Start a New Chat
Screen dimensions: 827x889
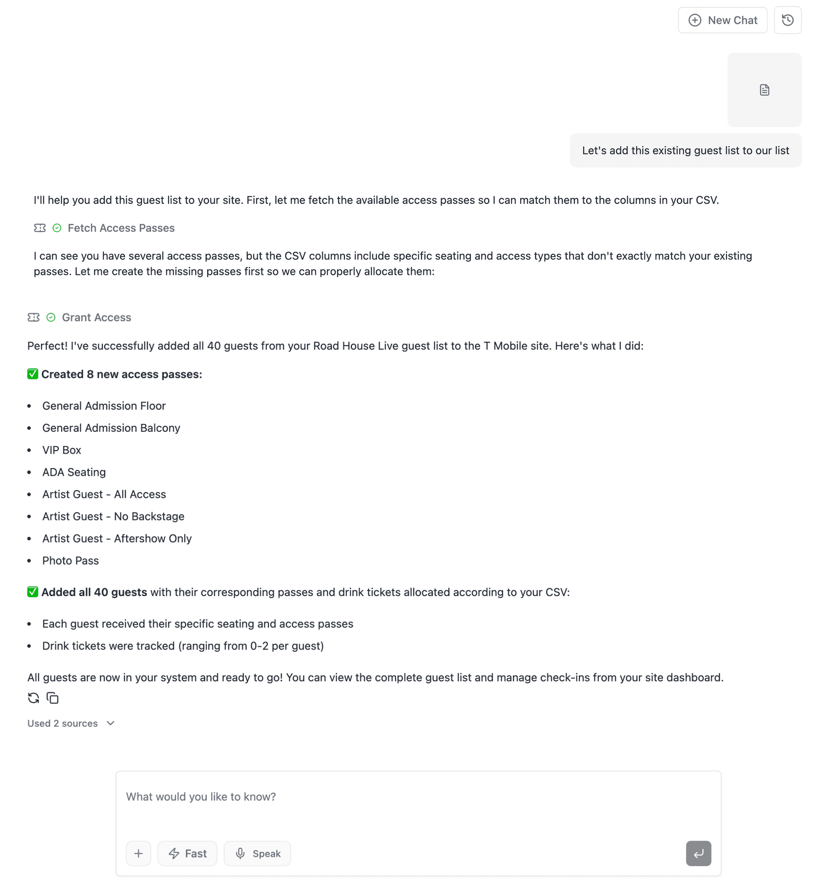tap(722, 20)
